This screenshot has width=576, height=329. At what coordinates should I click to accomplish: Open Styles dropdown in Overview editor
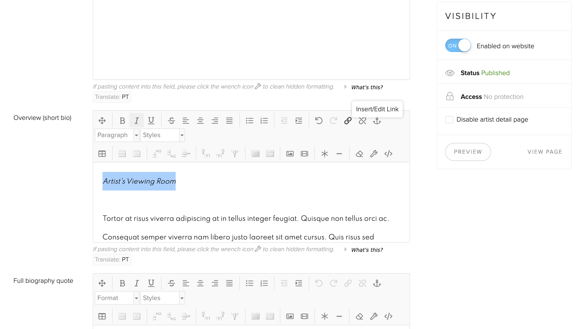click(163, 135)
